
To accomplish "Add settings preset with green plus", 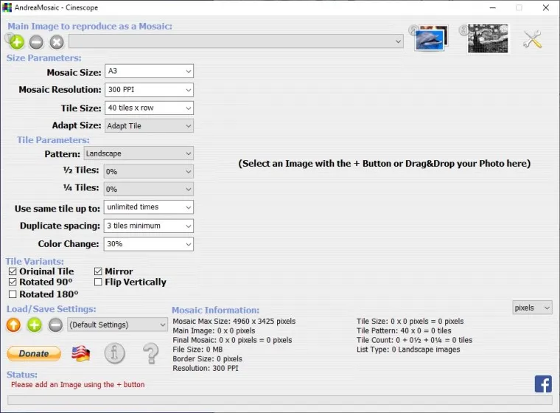I will pyautogui.click(x=35, y=325).
